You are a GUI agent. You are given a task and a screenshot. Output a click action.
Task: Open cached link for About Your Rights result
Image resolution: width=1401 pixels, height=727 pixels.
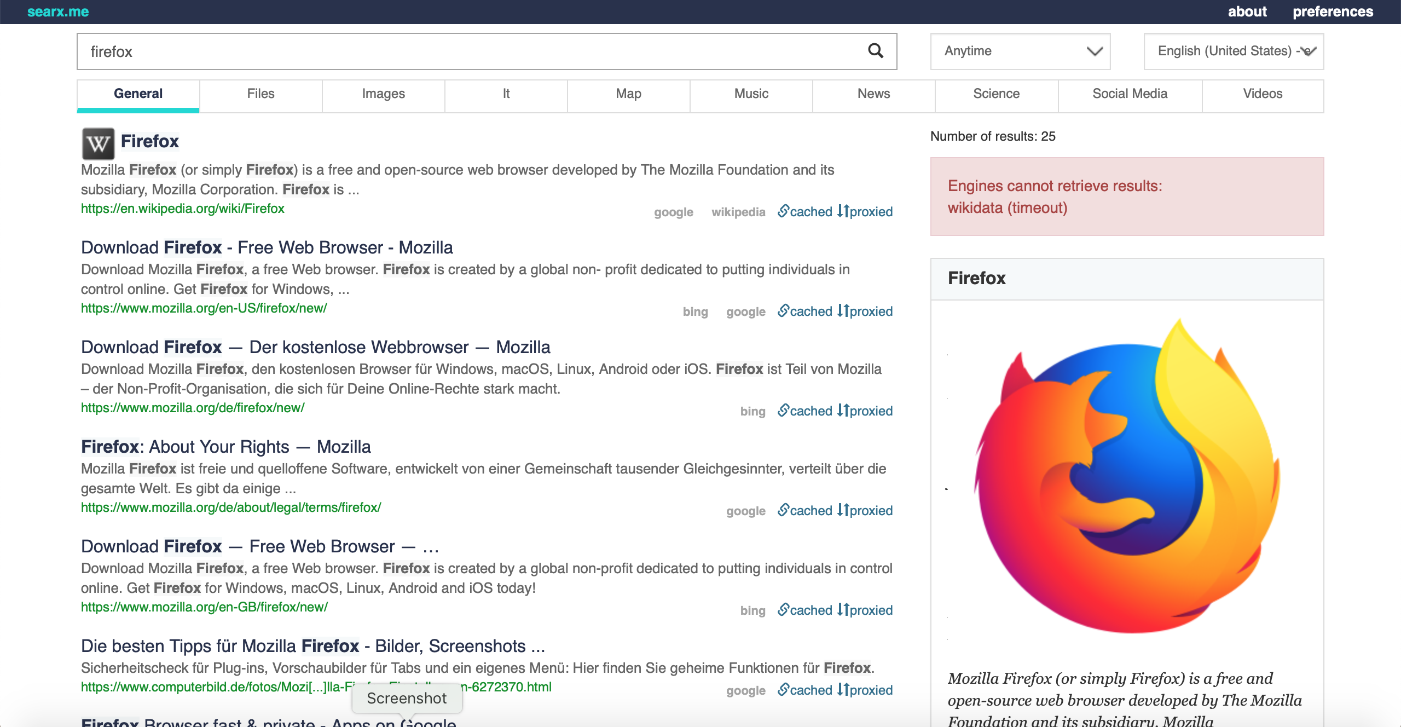pos(804,511)
